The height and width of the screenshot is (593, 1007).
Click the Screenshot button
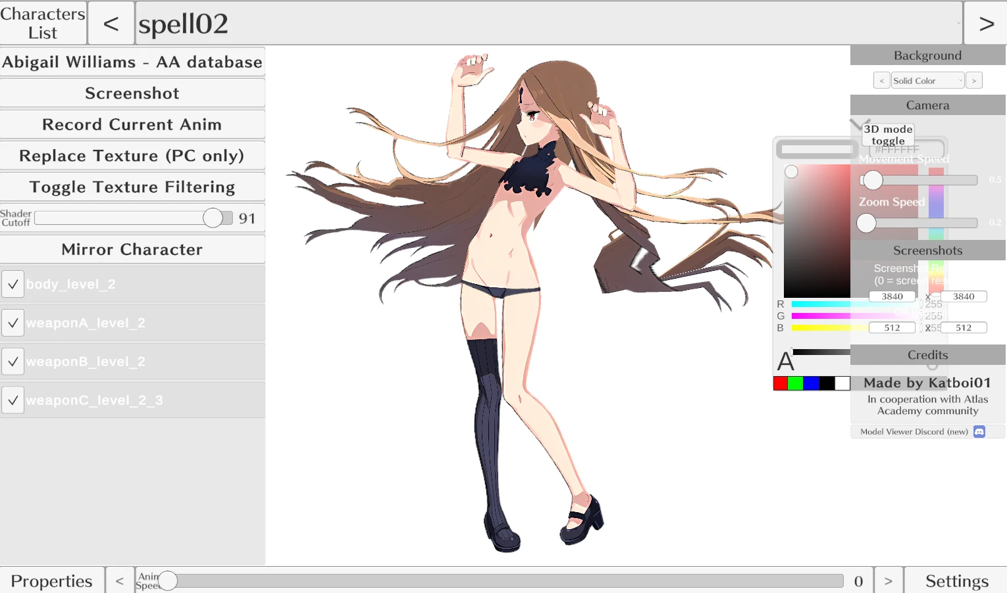[x=132, y=93]
